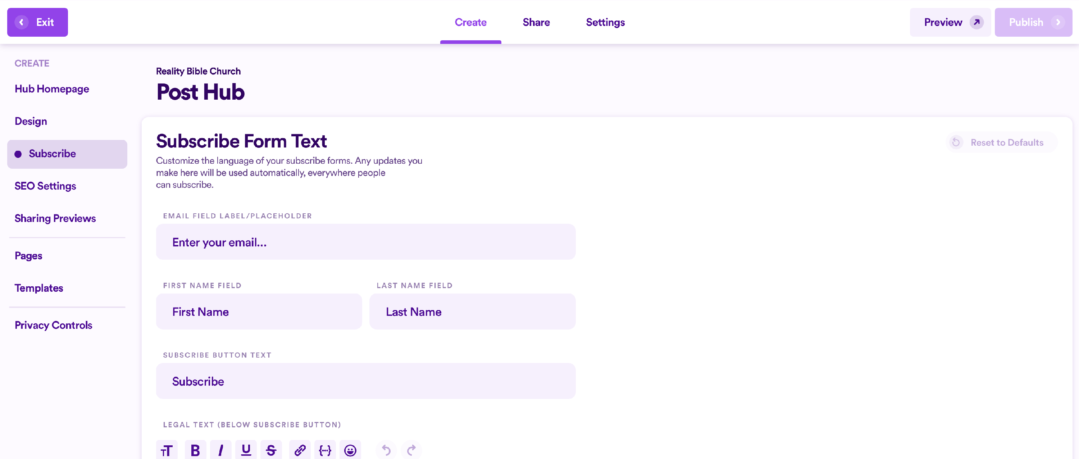Click the undo arrow in editor toolbar
The height and width of the screenshot is (459, 1079).
click(386, 450)
